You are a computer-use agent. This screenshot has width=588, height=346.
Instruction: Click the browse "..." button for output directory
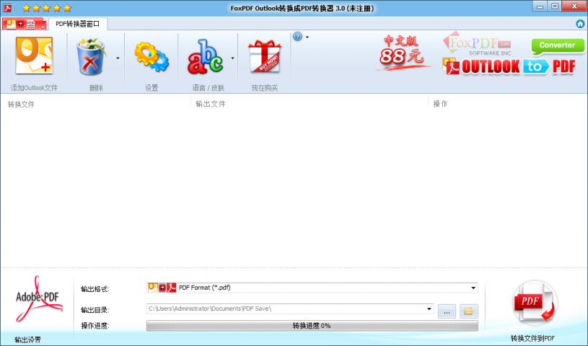tap(447, 311)
